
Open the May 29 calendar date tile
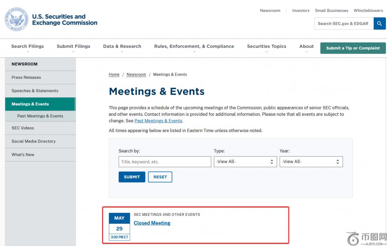119,226
